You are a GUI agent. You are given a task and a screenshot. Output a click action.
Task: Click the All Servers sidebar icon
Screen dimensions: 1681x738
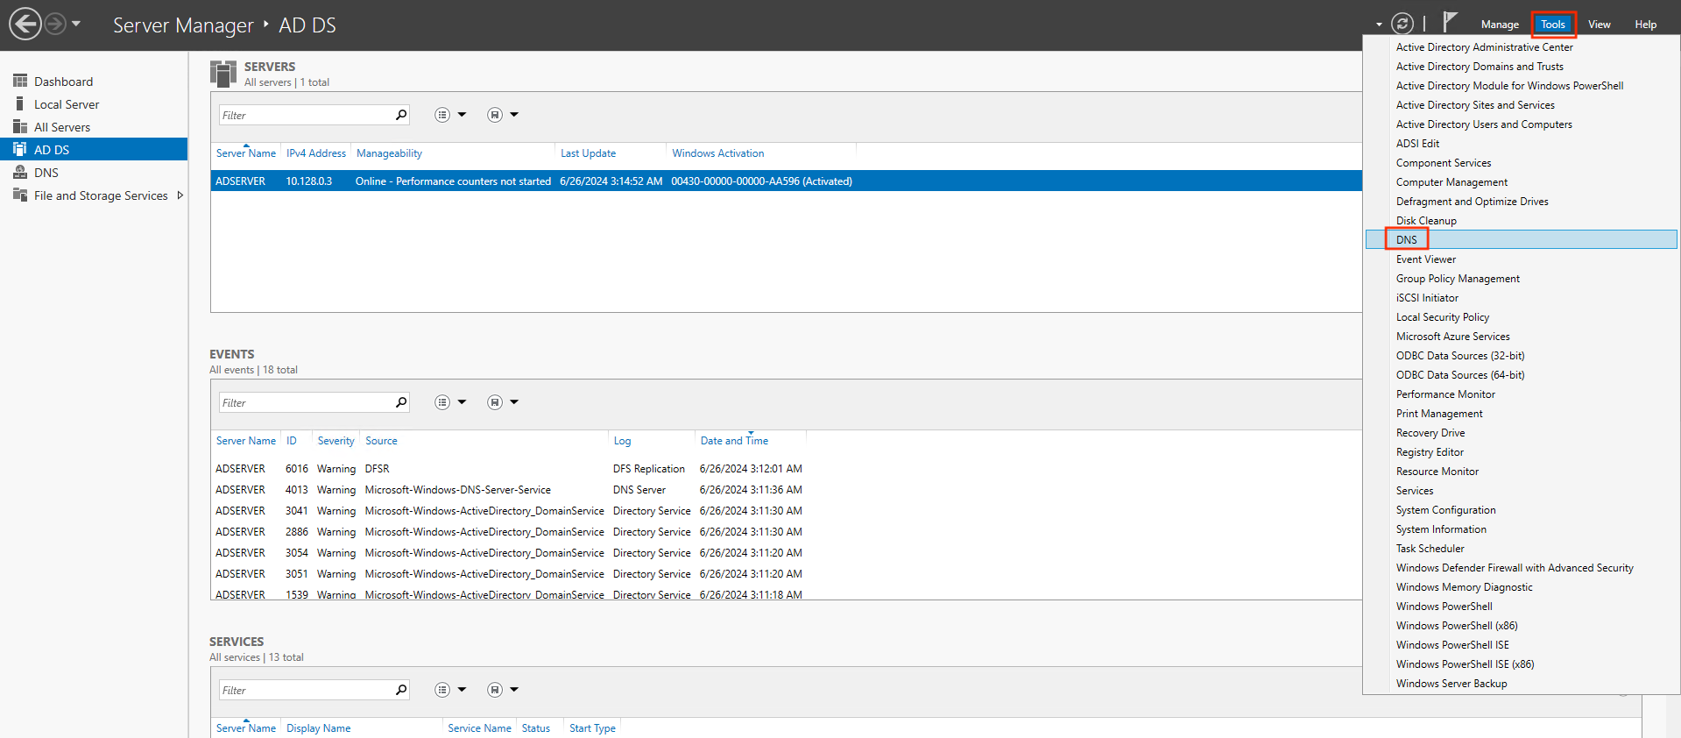pyautogui.click(x=20, y=126)
